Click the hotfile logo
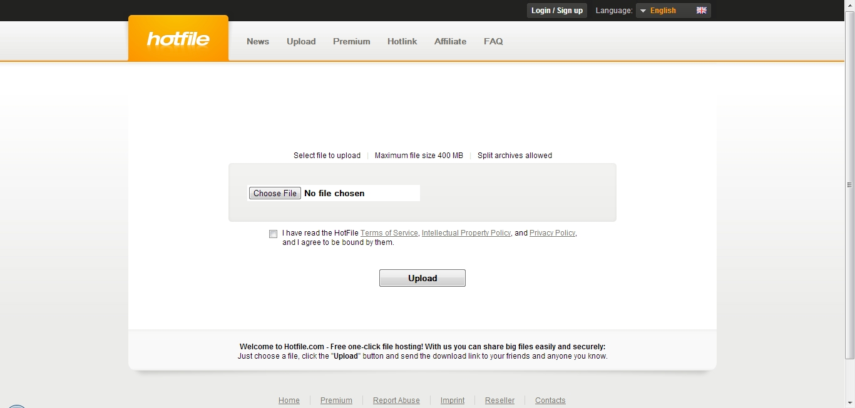Screen dimensions: 855x408 178,39
